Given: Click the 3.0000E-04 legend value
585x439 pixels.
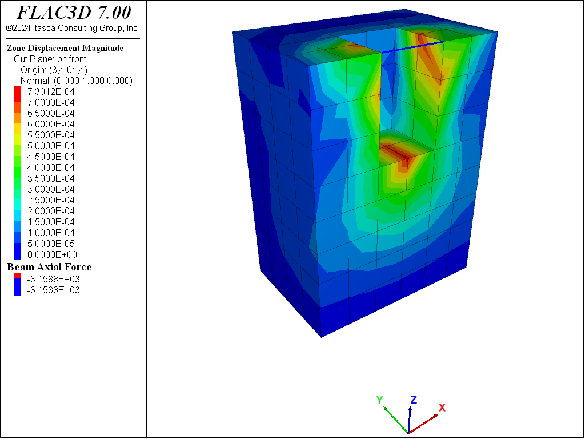Looking at the screenshot, I should 51,189.
